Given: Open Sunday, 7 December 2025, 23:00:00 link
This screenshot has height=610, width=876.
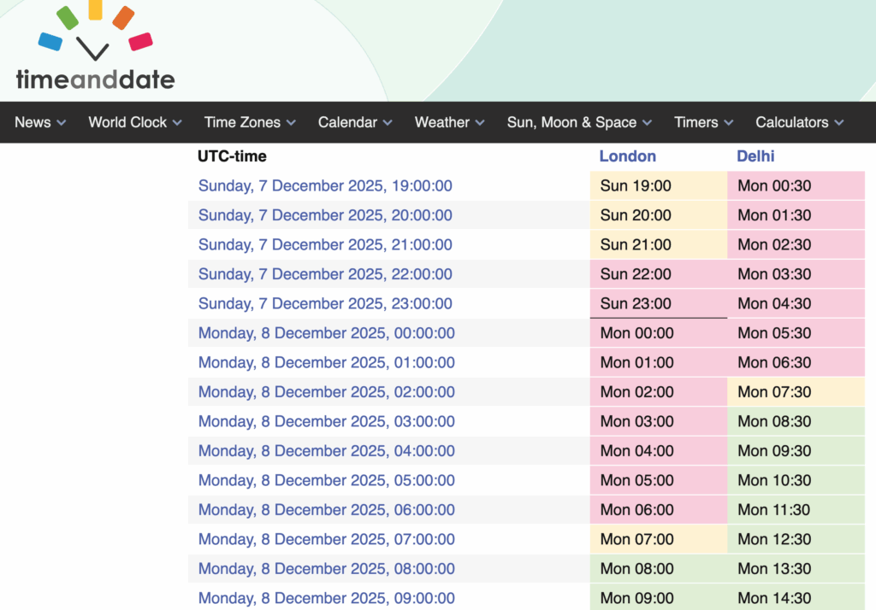Looking at the screenshot, I should click(325, 304).
